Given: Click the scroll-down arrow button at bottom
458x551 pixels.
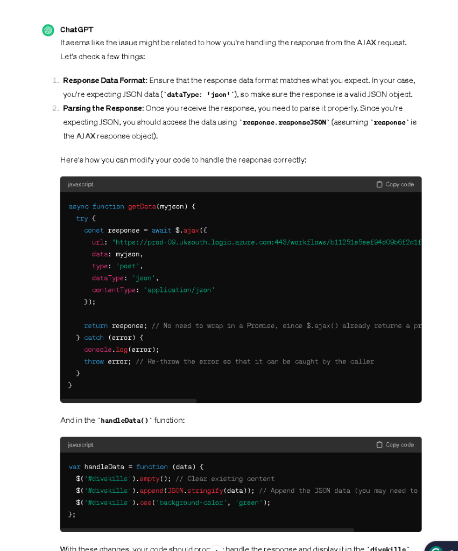Looking at the screenshot, I should [217, 548].
